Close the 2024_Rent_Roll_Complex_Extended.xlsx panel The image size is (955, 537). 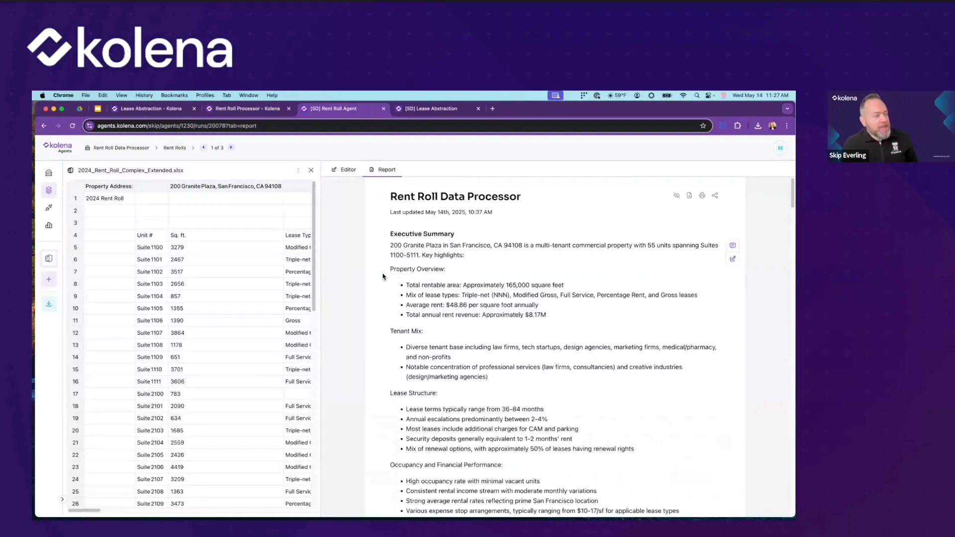pos(311,170)
